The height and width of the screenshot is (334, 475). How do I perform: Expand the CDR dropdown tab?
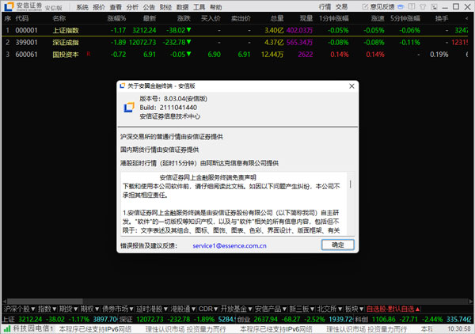click(208, 309)
